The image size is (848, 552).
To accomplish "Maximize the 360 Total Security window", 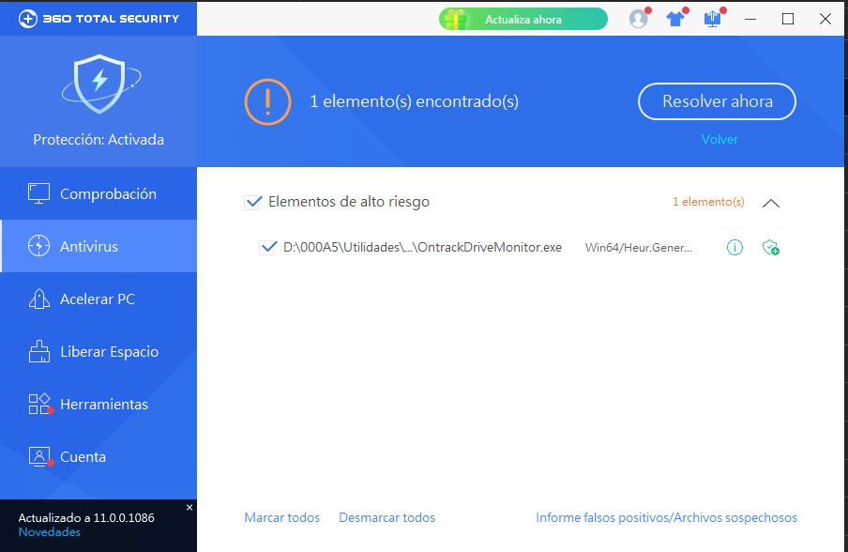I will click(788, 19).
